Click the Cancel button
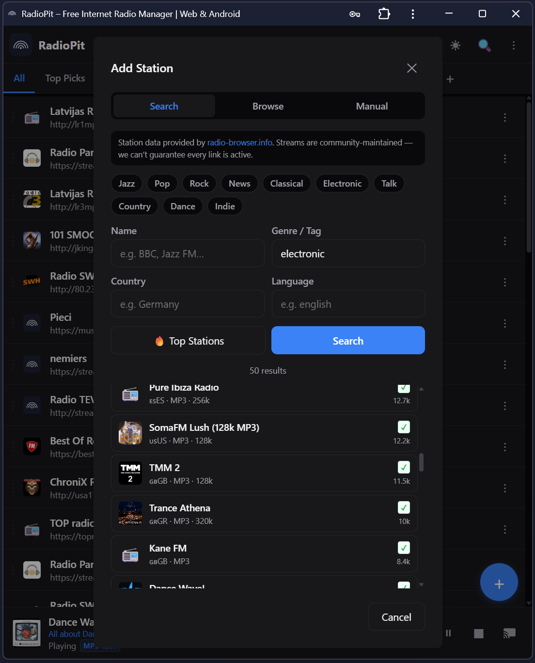Image resolution: width=535 pixels, height=663 pixels. pos(396,617)
